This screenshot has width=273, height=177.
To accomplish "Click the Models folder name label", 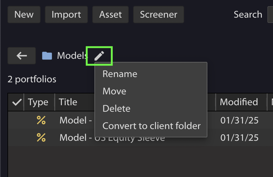I will point(72,56).
